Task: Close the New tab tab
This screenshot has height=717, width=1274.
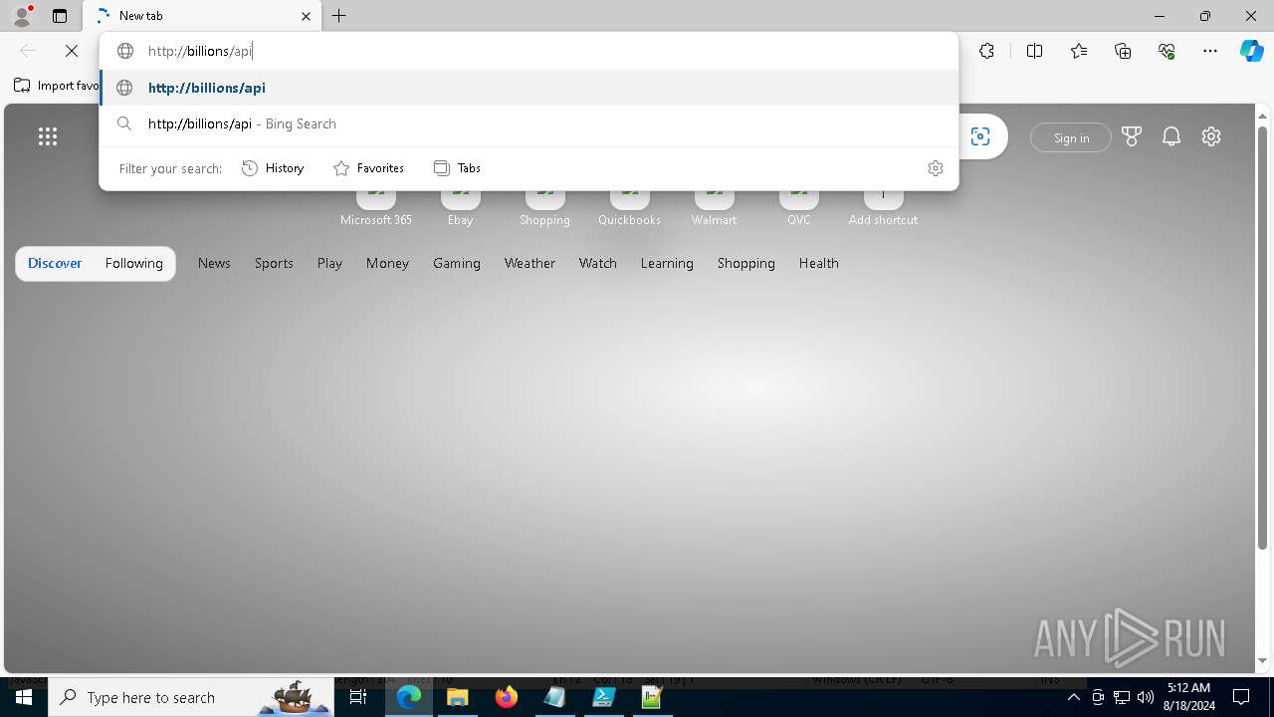Action: coord(306,16)
